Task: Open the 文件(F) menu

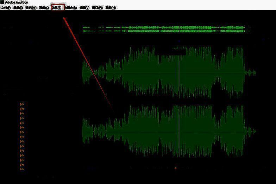Action: click(6, 8)
